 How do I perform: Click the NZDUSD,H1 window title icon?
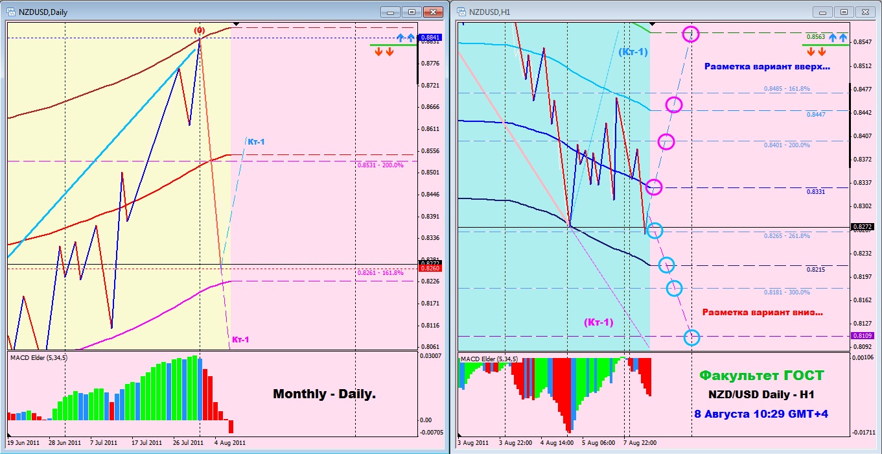coord(461,12)
